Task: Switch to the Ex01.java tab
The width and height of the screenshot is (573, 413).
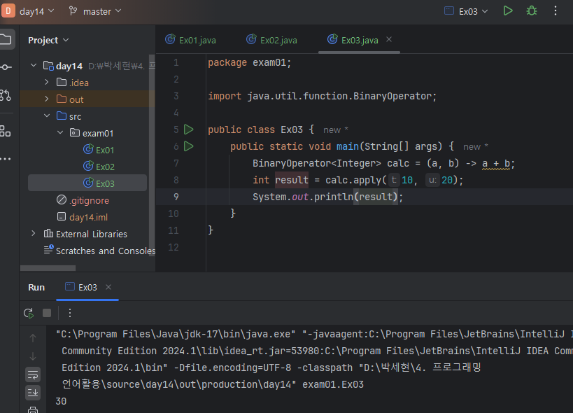Action: click(191, 40)
